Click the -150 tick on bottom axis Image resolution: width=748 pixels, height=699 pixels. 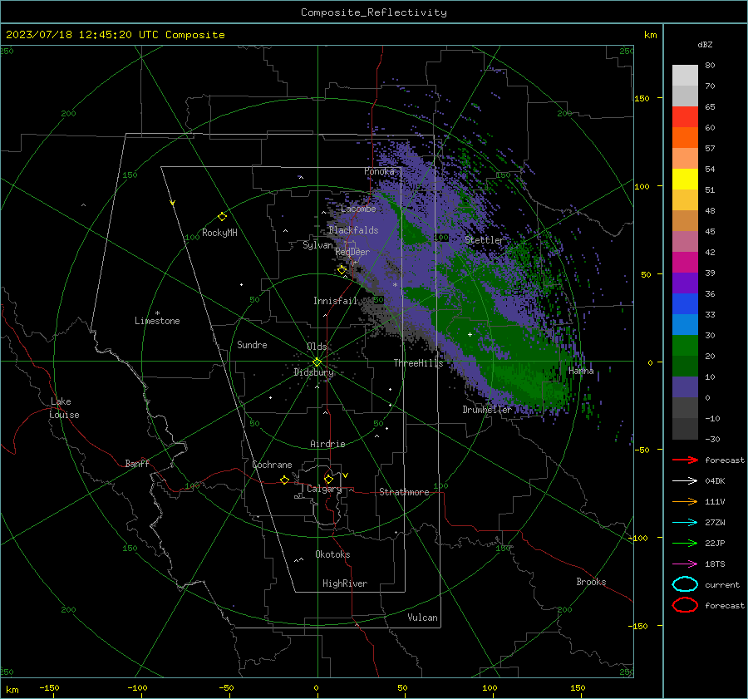(x=49, y=687)
